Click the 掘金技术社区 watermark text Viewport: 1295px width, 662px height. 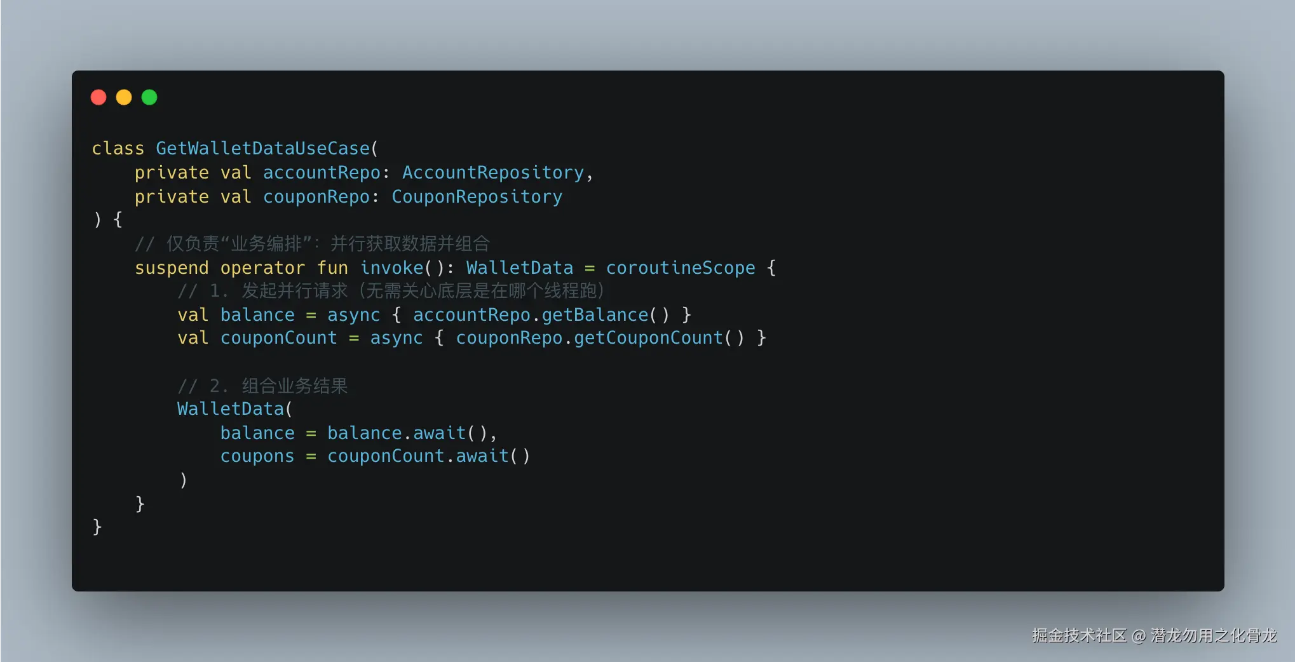[x=1080, y=635]
